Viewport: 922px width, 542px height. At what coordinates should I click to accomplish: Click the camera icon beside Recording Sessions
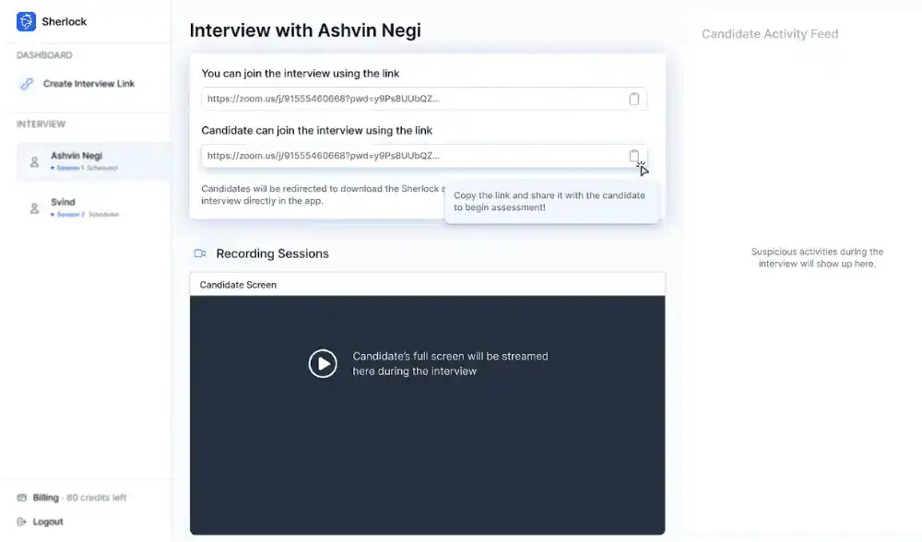pos(199,253)
